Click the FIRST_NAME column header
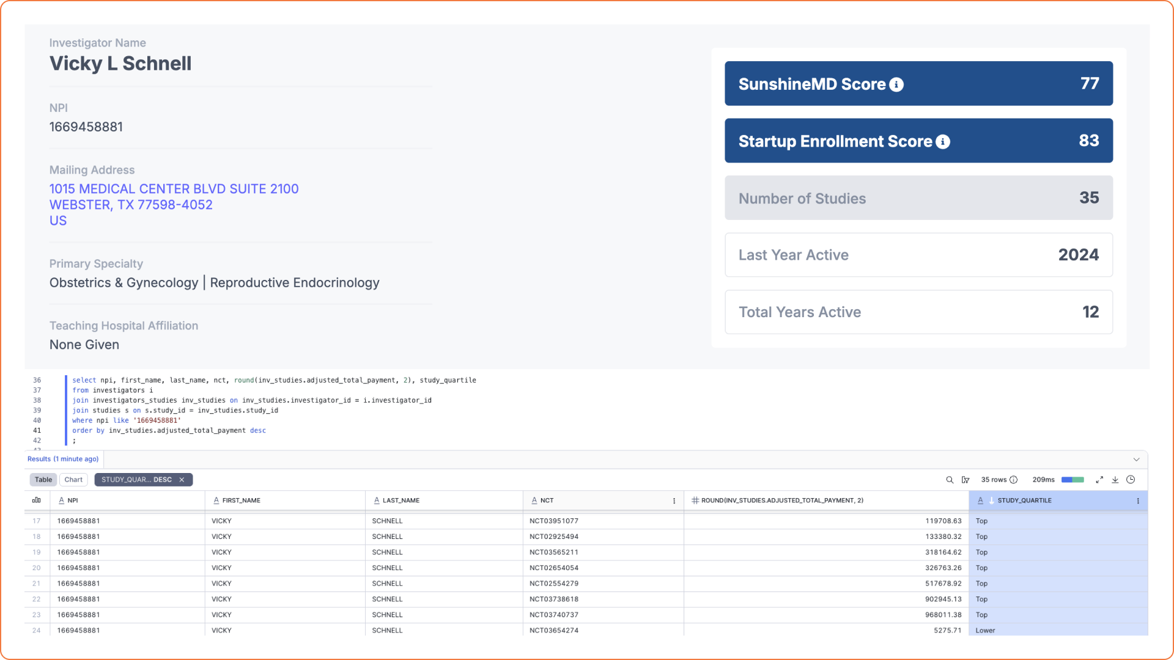 point(285,501)
